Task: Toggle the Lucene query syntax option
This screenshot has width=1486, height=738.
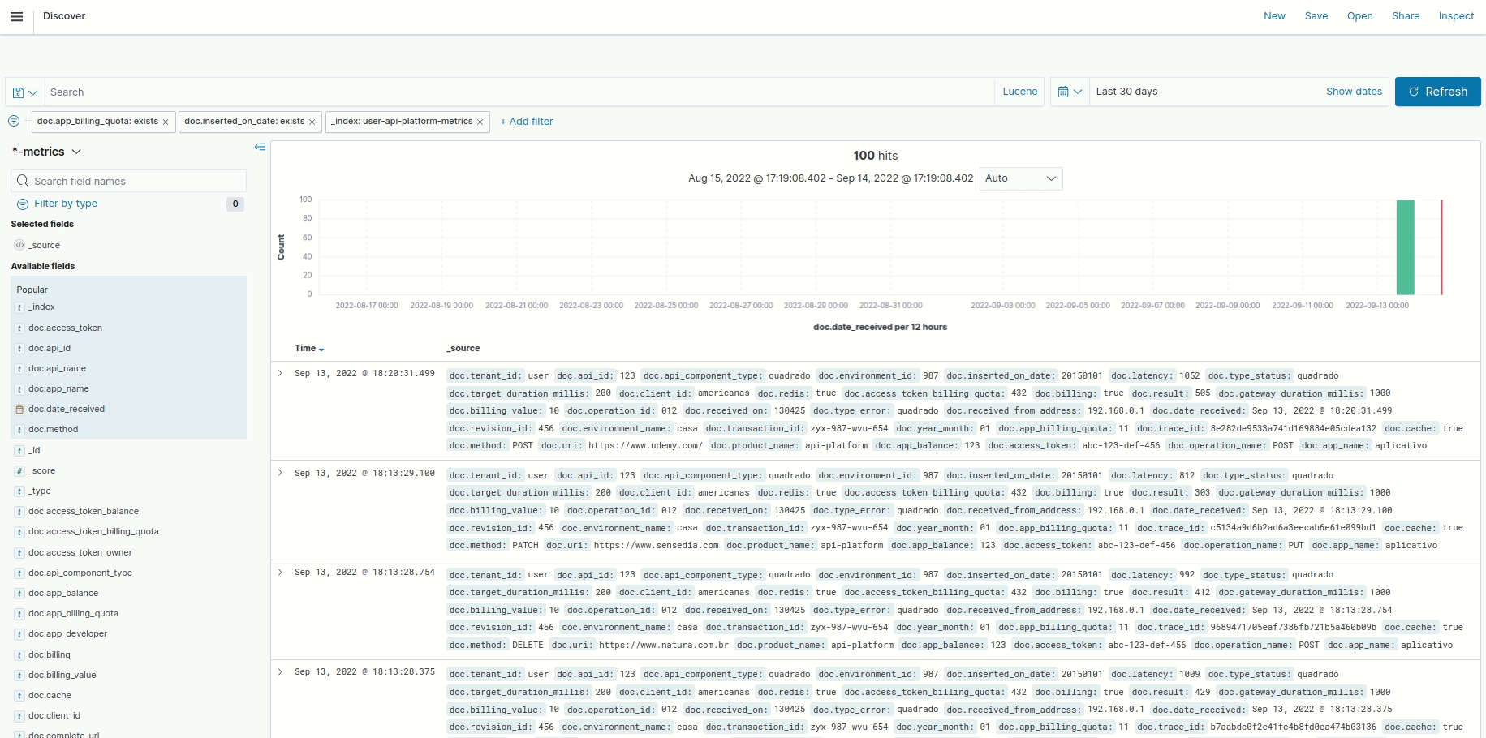Action: [x=1019, y=92]
